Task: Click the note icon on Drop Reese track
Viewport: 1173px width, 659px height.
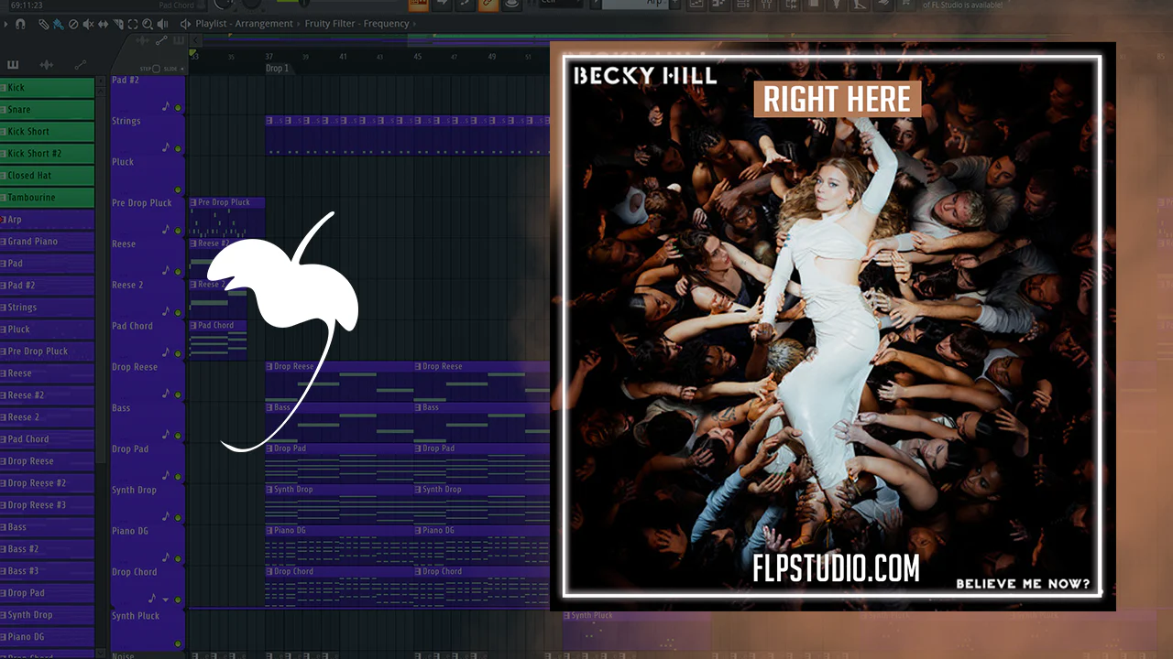Action: tap(166, 394)
